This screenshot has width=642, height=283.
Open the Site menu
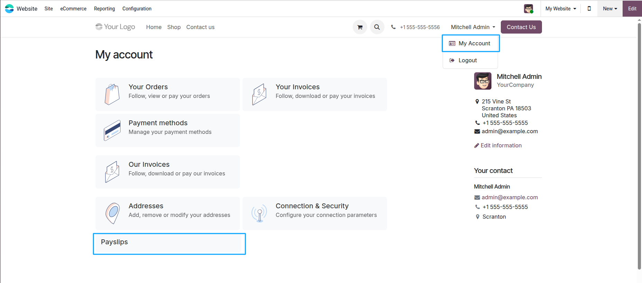48,9
